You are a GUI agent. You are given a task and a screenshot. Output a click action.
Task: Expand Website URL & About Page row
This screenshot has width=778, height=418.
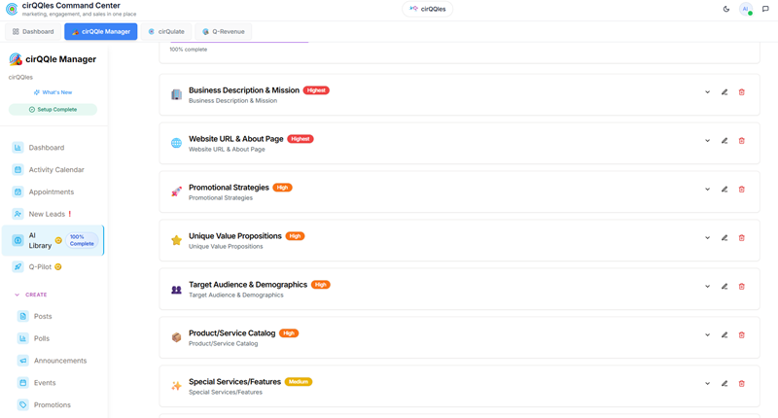[708, 141]
